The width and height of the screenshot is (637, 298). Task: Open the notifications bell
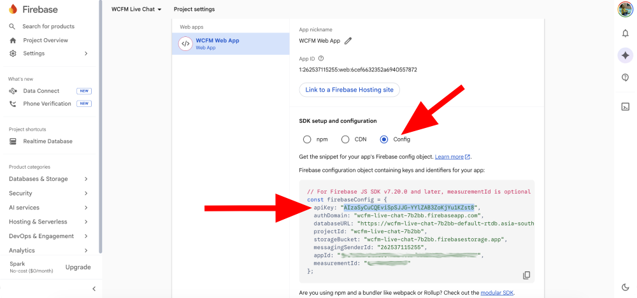(x=625, y=34)
